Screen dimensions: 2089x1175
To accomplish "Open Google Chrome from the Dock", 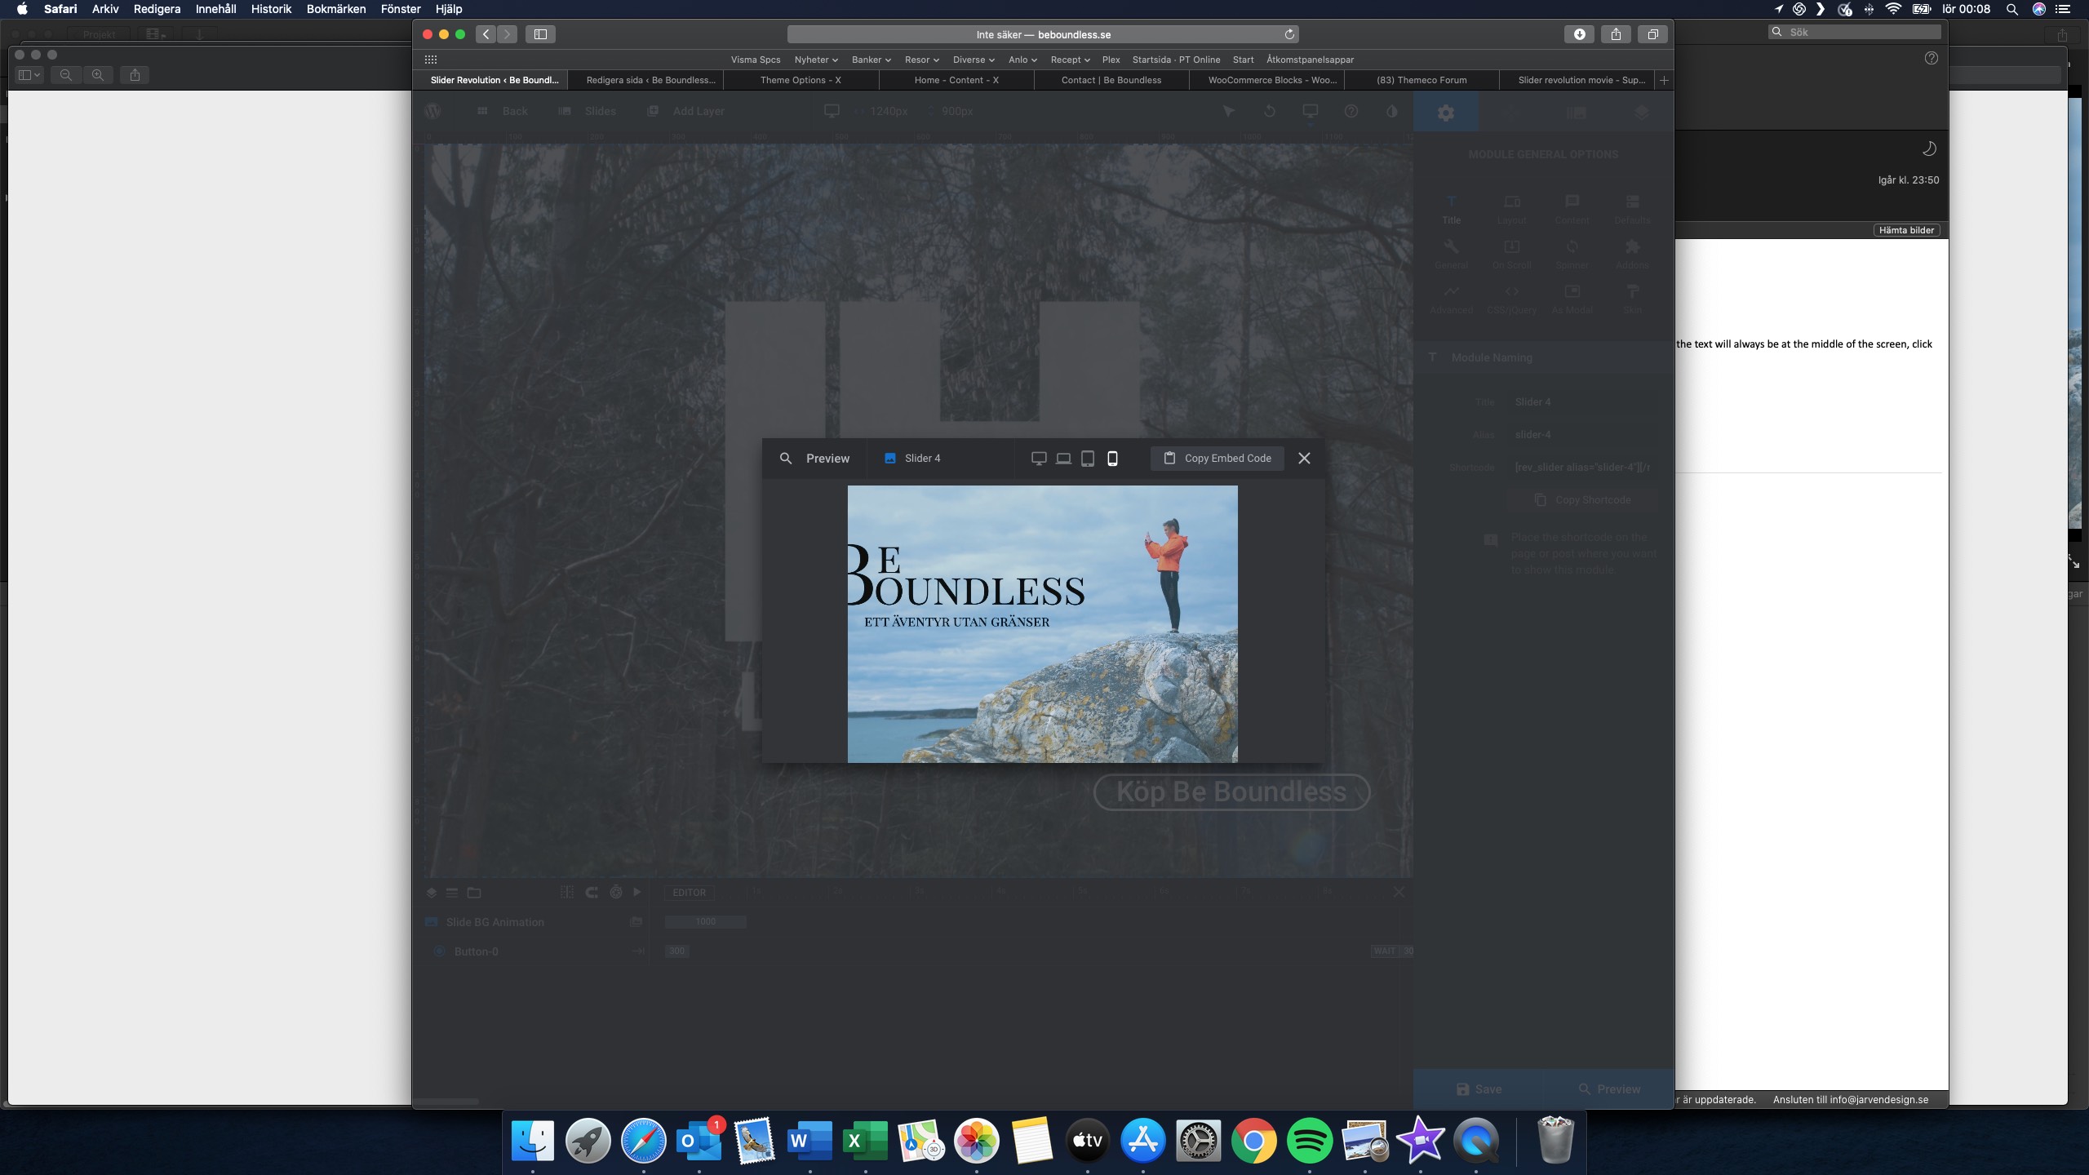I will click(x=1254, y=1140).
